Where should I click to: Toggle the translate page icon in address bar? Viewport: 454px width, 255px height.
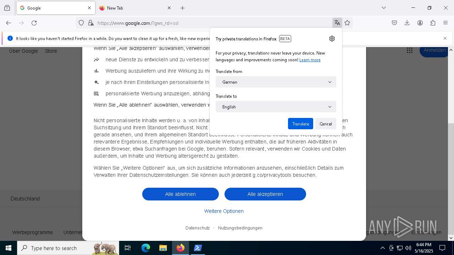tap(337, 23)
